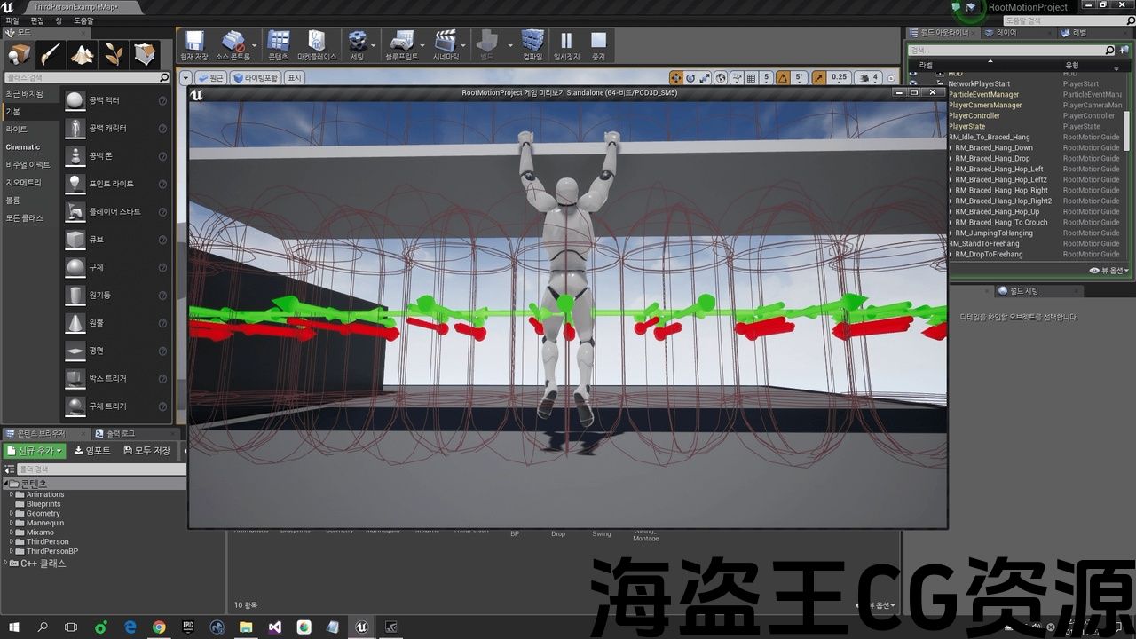
Task: Select the Paint mode brush icon
Action: point(51,55)
